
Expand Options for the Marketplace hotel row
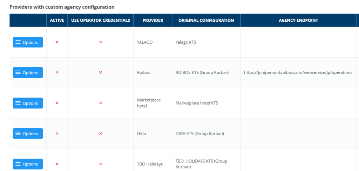[28, 103]
